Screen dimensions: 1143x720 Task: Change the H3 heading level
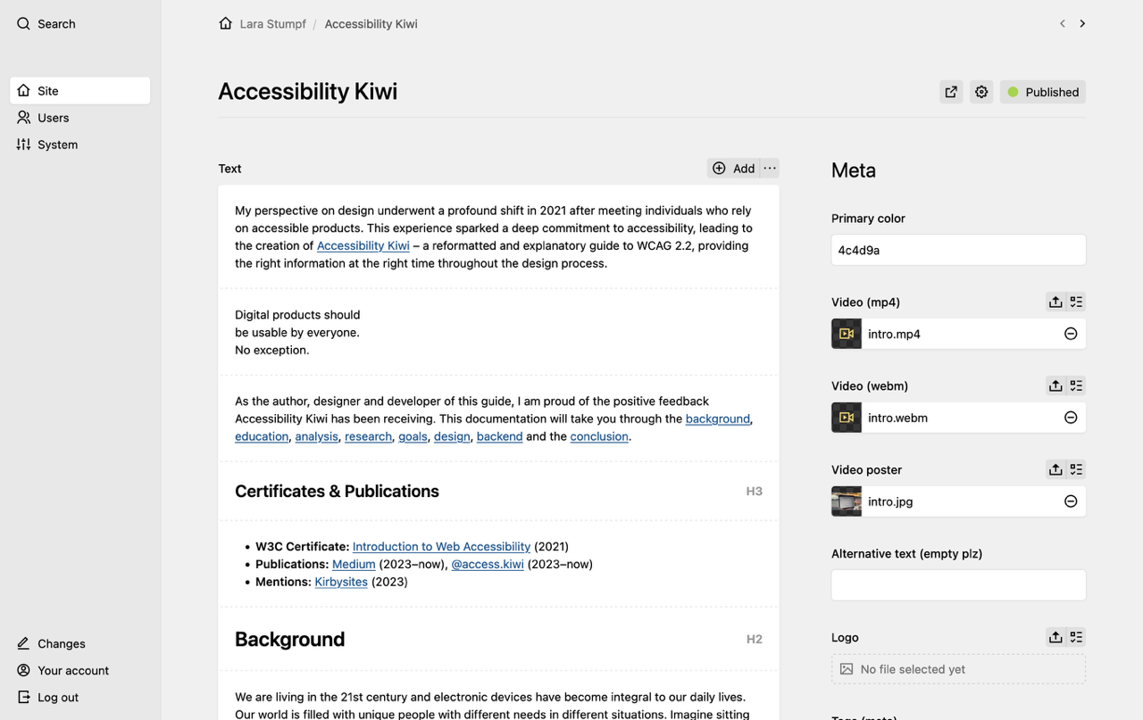tap(755, 492)
